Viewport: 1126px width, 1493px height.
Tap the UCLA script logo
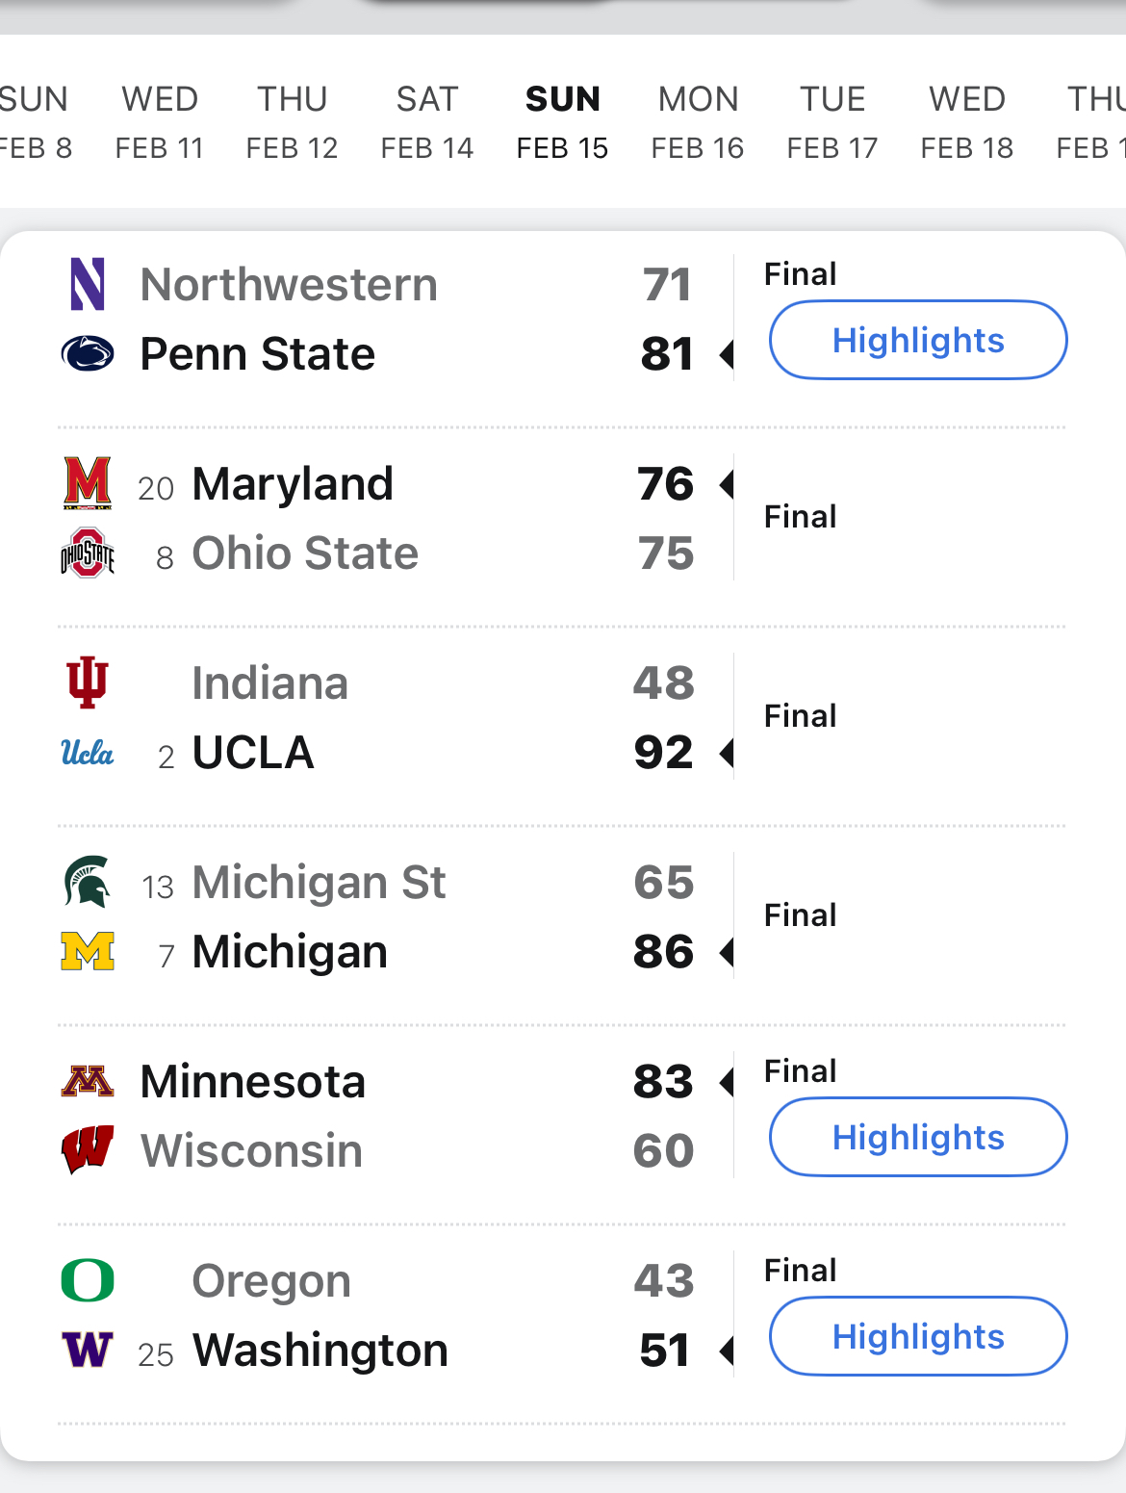click(x=88, y=753)
